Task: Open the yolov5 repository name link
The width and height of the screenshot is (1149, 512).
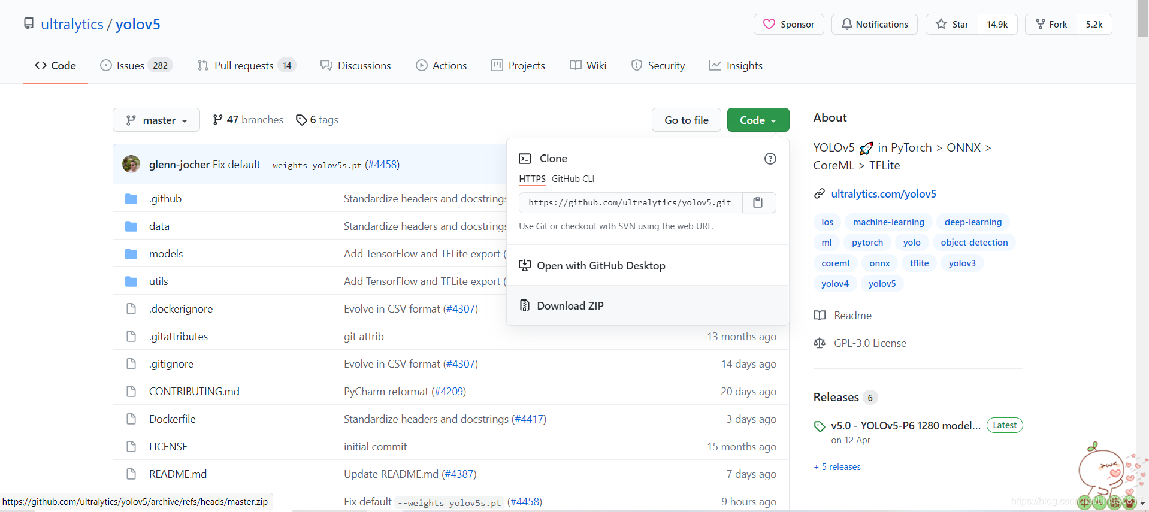Action: pos(138,24)
